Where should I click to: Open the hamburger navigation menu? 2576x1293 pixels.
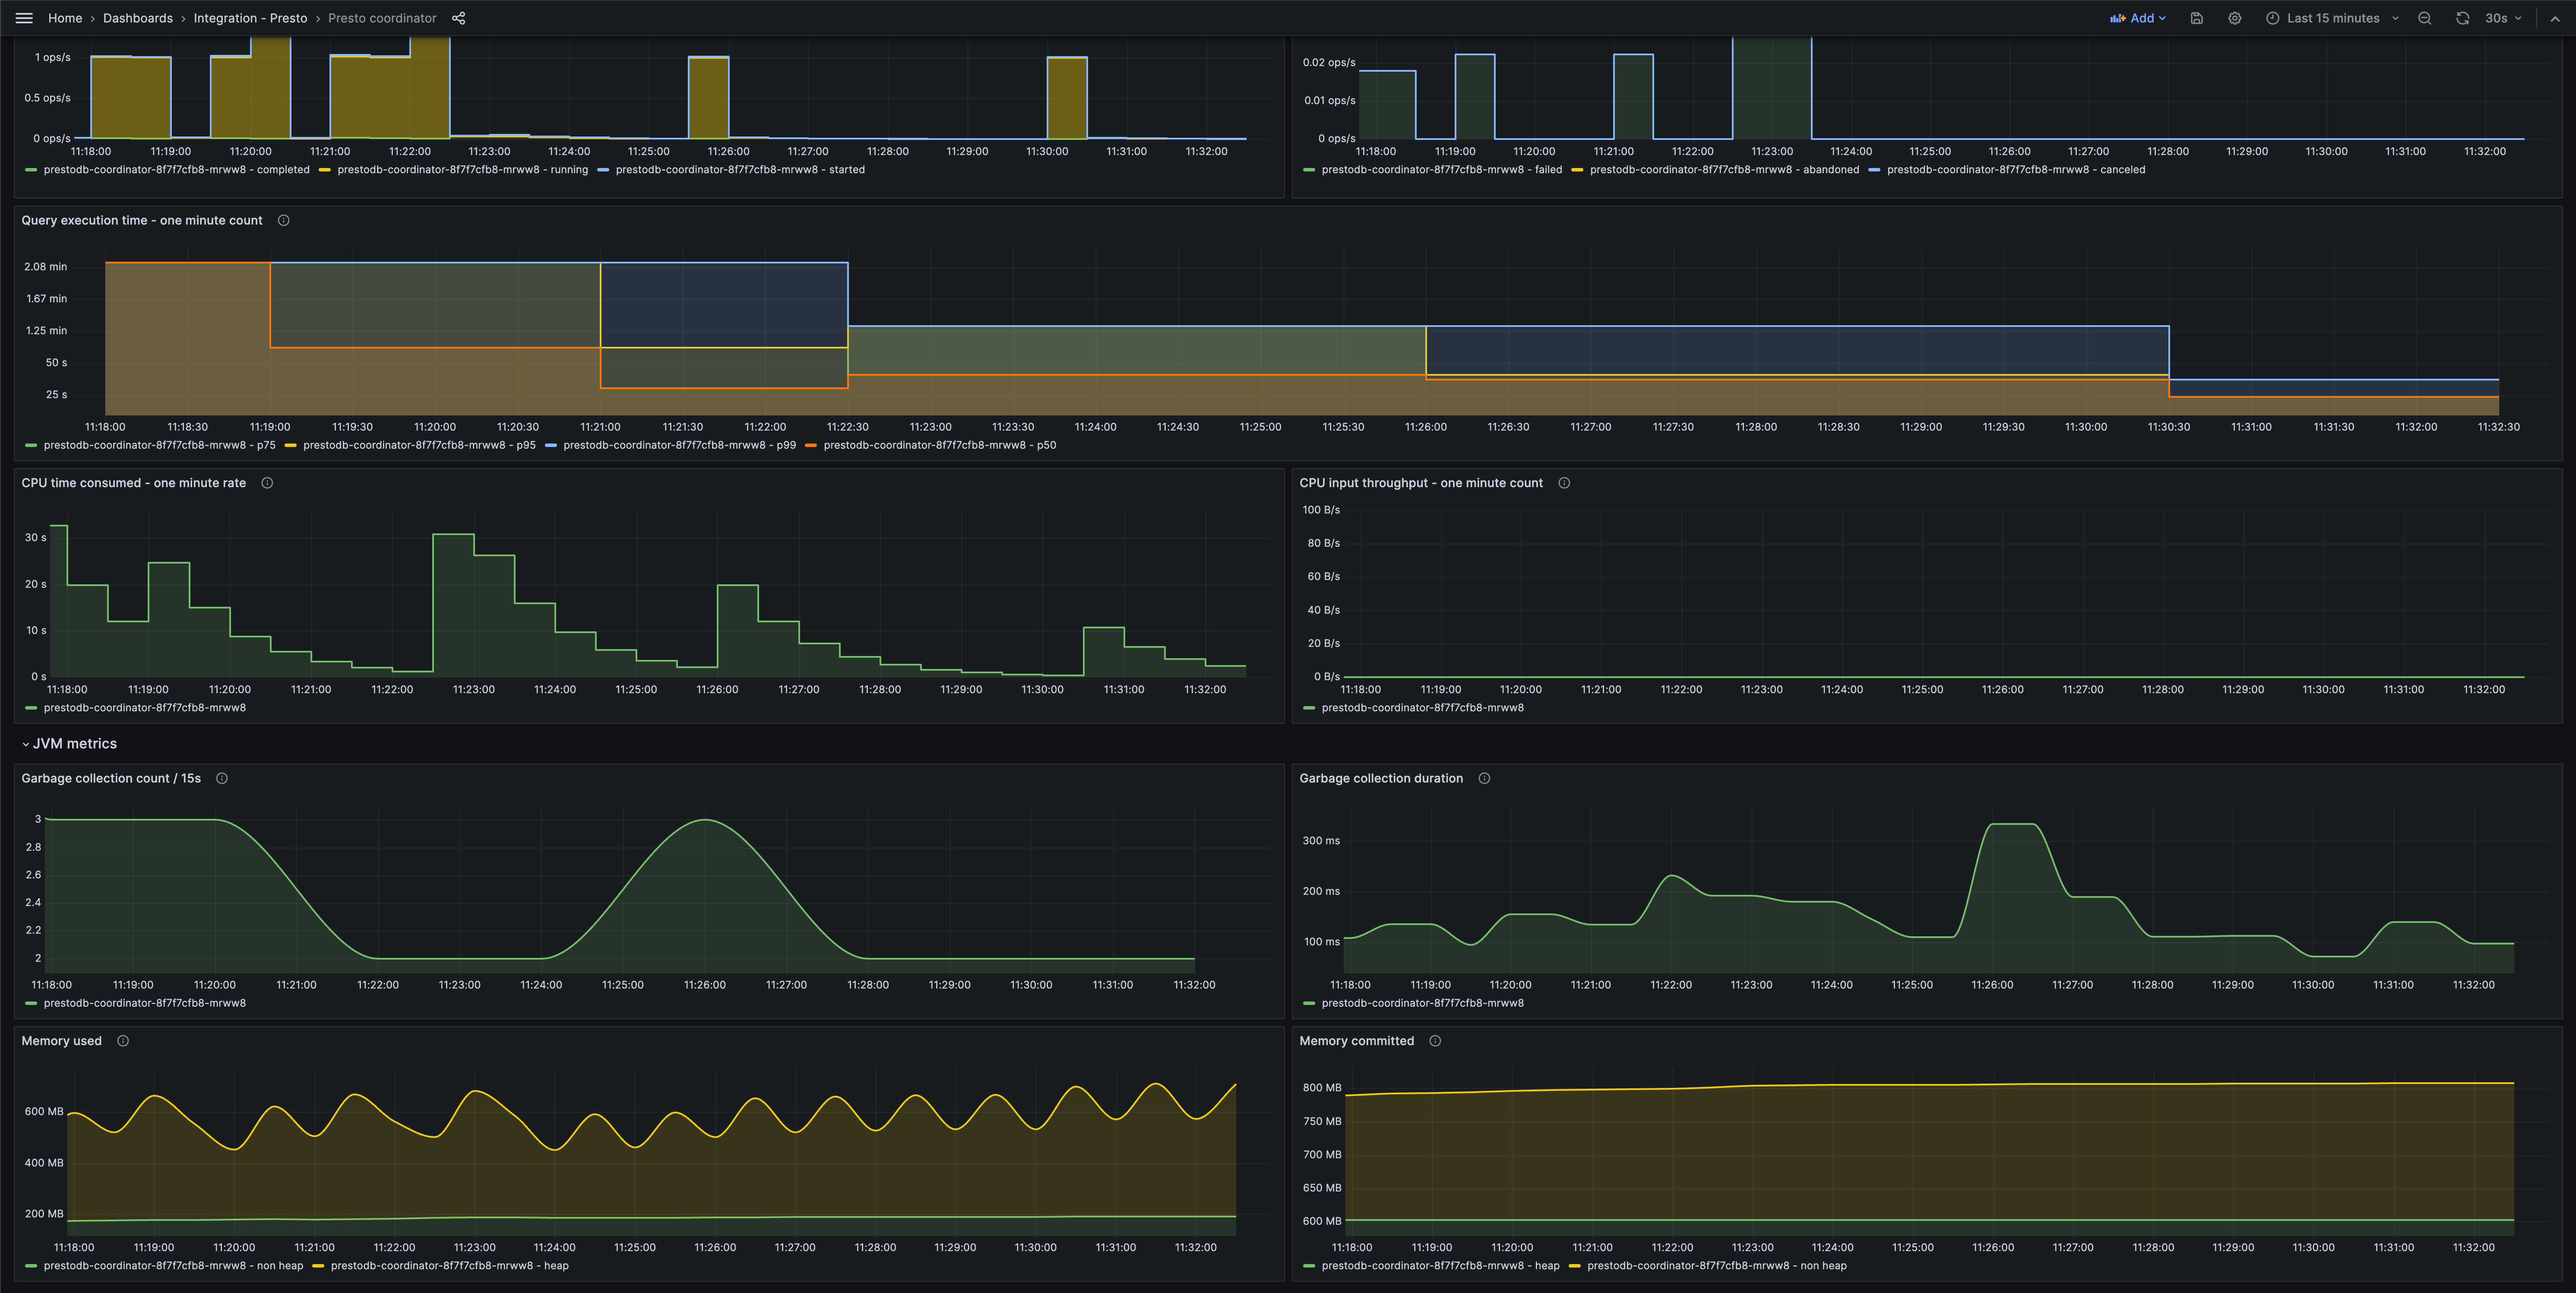tap(24, 18)
